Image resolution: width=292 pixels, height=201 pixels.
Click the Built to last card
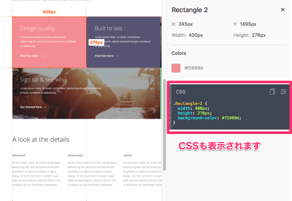coord(124,42)
